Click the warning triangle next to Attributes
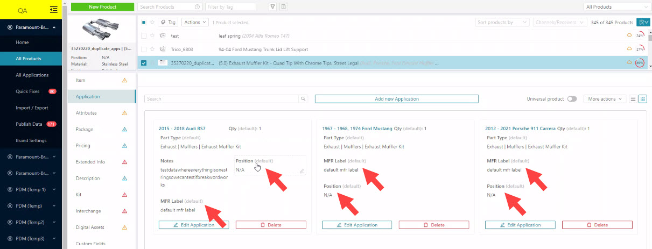This screenshot has width=652, height=249. [124, 113]
